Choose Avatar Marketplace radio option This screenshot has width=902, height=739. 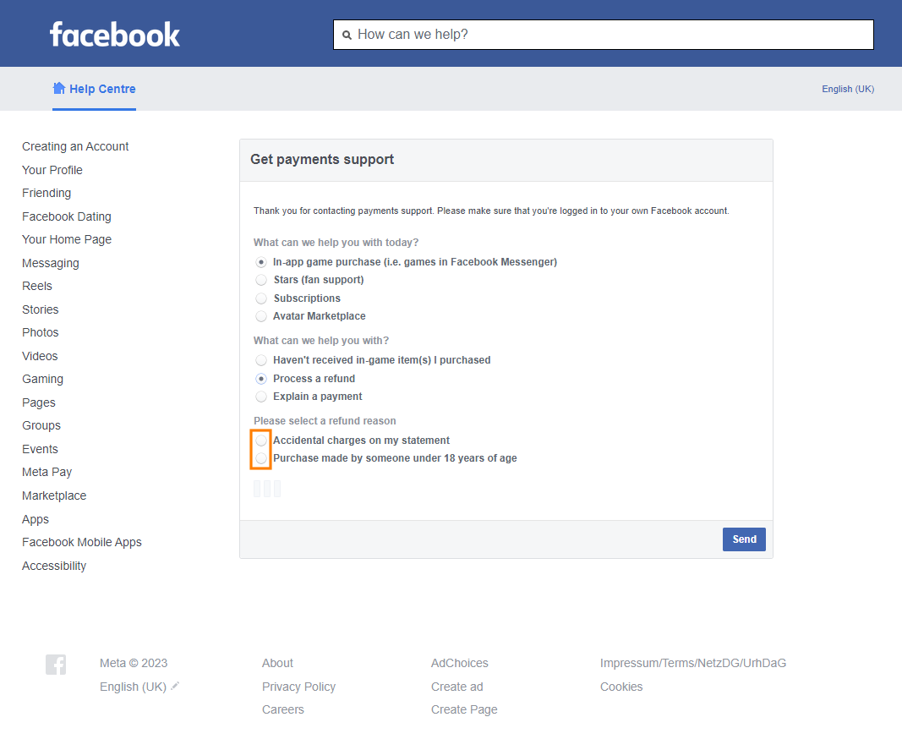pyautogui.click(x=261, y=316)
